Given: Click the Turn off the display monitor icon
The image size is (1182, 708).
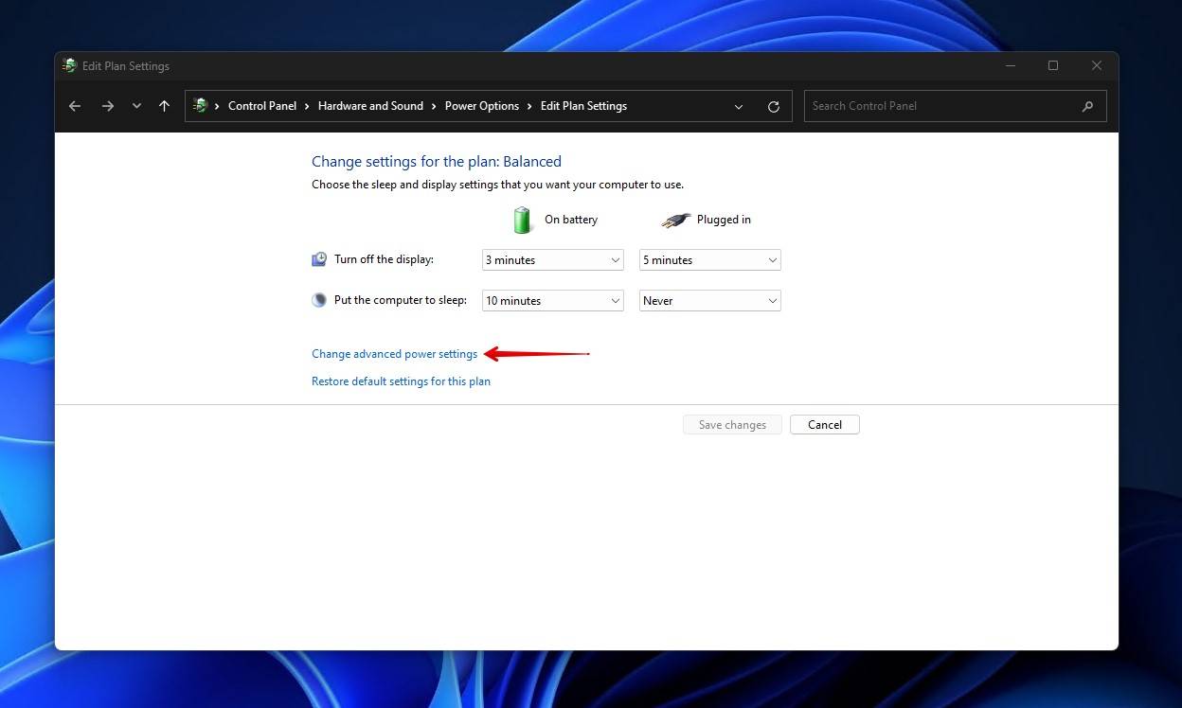Looking at the screenshot, I should coord(319,259).
